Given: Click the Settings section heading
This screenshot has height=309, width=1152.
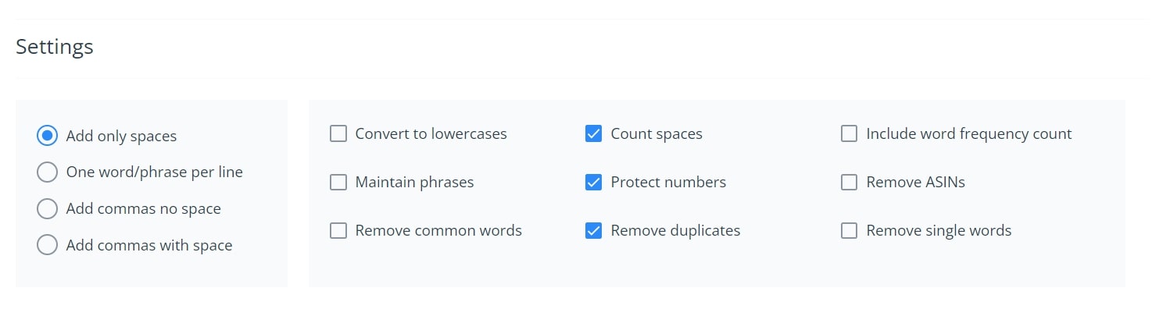Looking at the screenshot, I should [x=55, y=47].
